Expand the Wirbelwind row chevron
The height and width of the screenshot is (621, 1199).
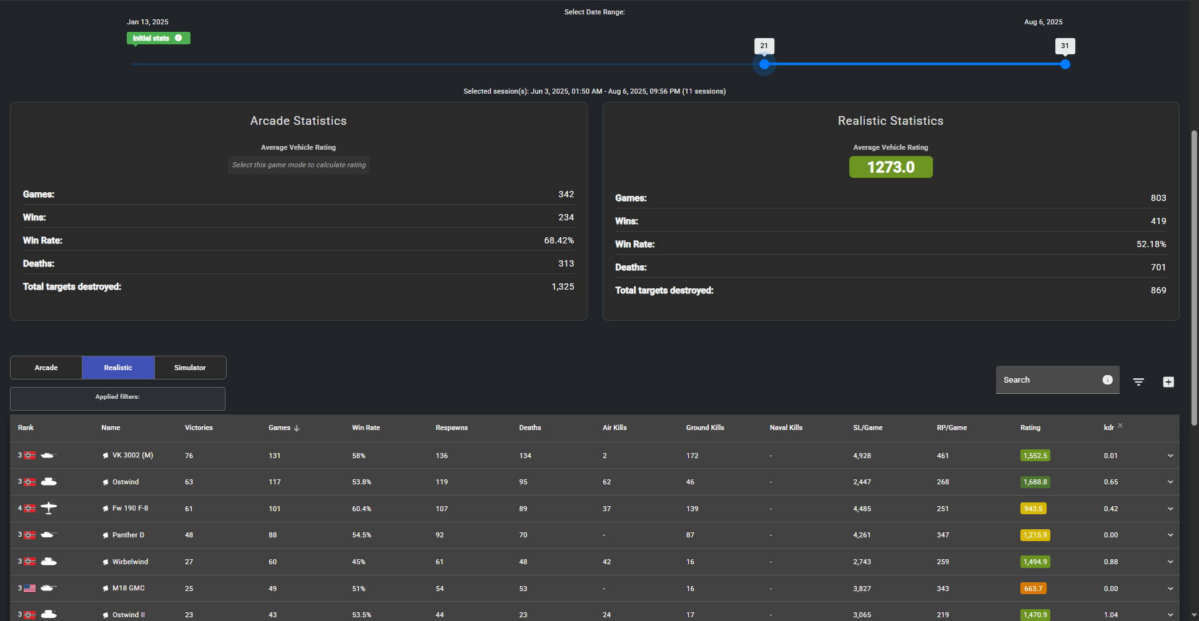(x=1170, y=562)
